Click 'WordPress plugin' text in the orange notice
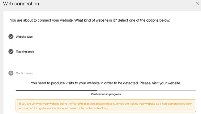 (84, 103)
